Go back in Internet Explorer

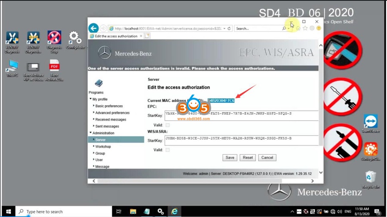(x=94, y=28)
